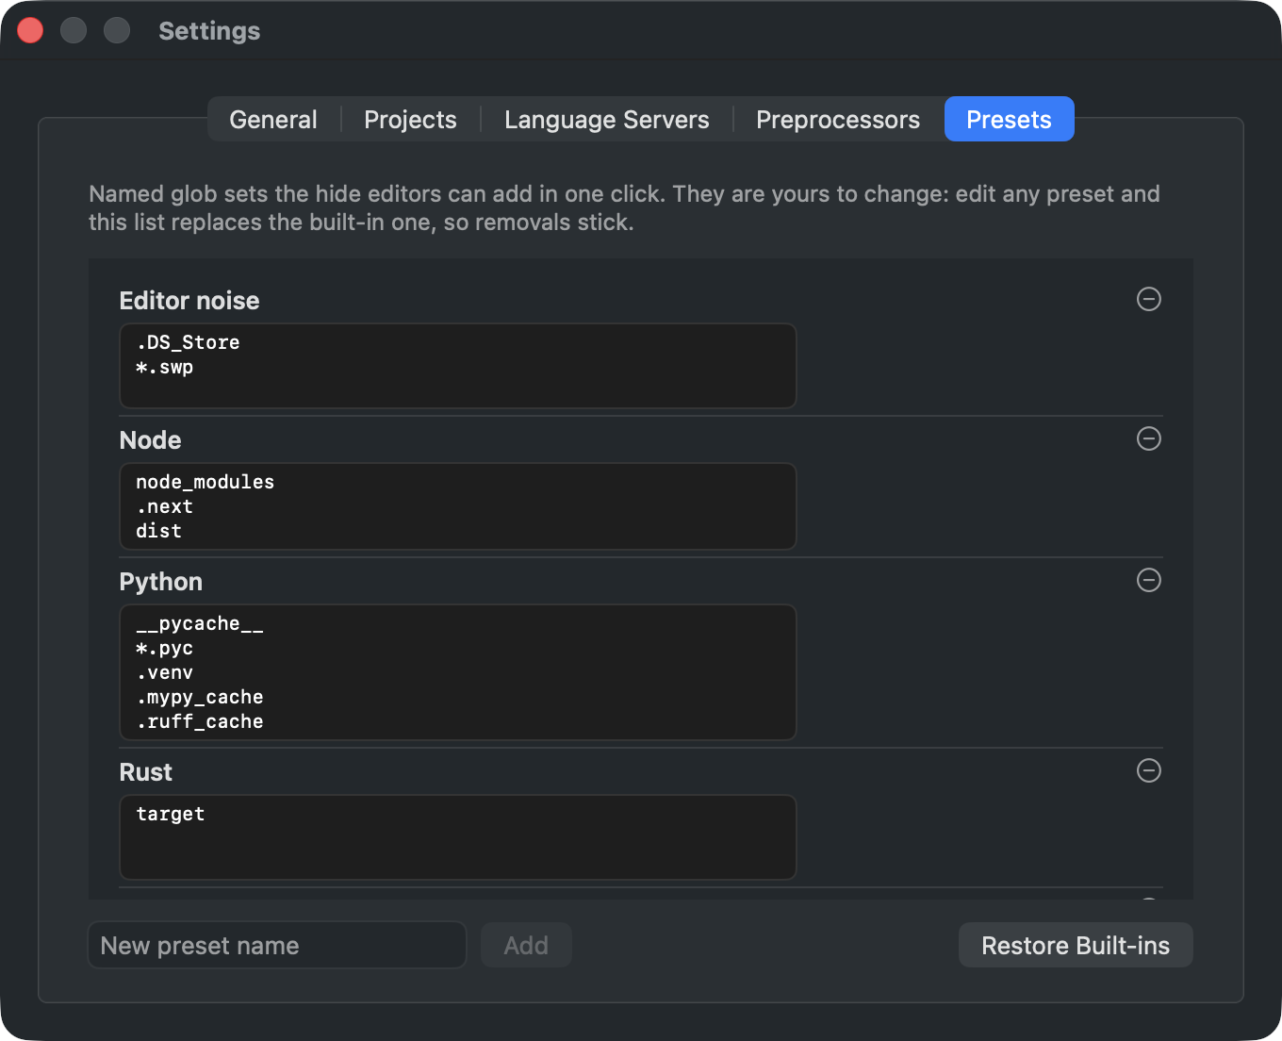Click the node_modules glob line

205,482
